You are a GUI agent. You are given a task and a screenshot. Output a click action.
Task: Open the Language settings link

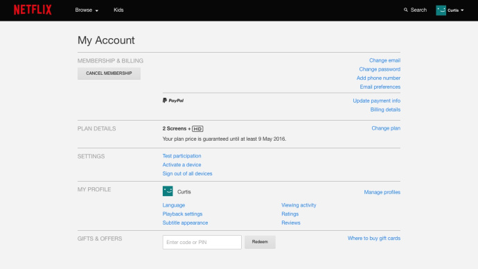(174, 205)
